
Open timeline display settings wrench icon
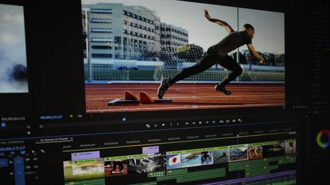tap(43, 151)
